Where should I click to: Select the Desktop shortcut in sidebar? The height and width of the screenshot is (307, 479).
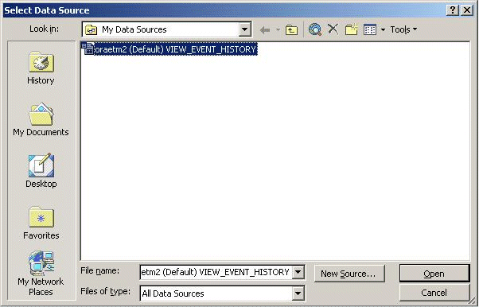41,171
